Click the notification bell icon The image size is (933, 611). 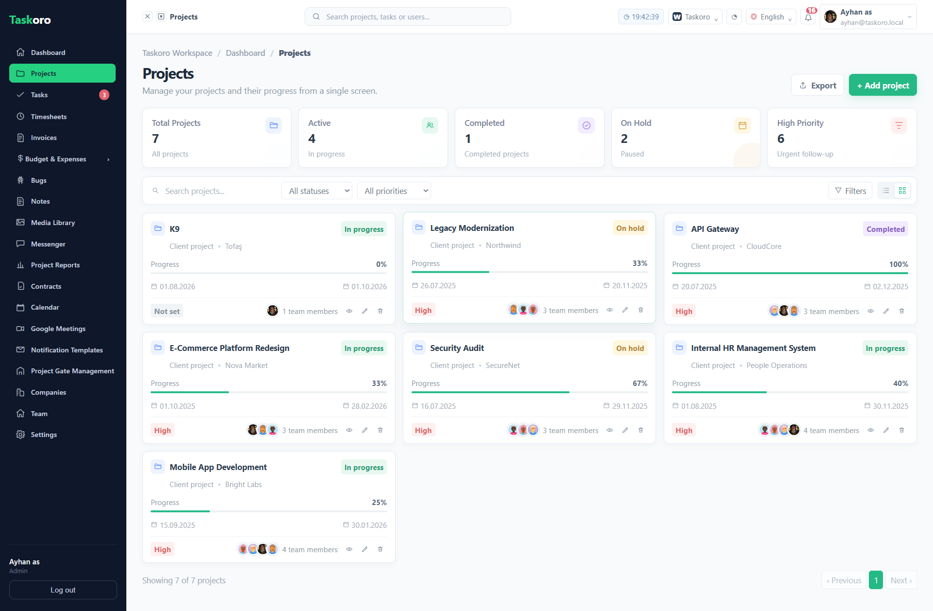[x=808, y=17]
